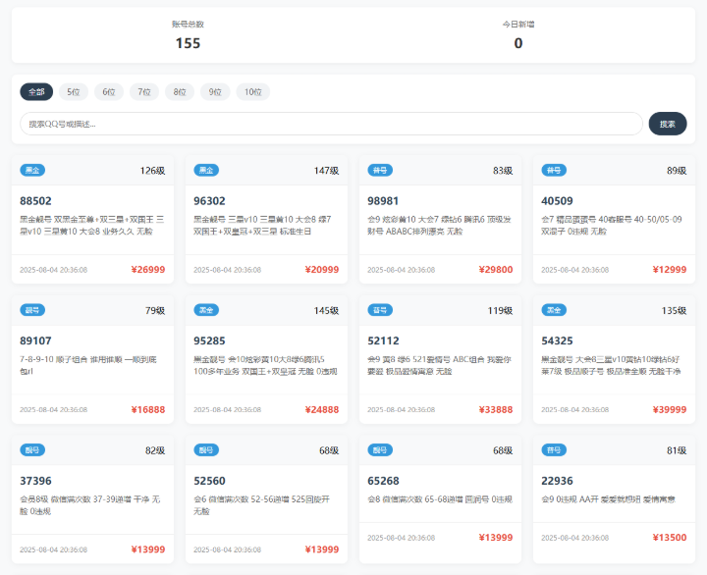Click the blue tag badge on card 88502

[x=32, y=170]
